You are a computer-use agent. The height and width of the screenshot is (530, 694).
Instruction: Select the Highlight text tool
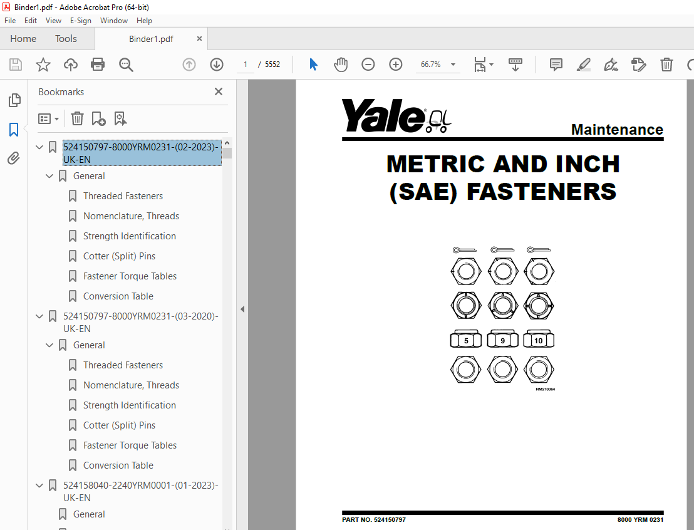[x=583, y=65]
